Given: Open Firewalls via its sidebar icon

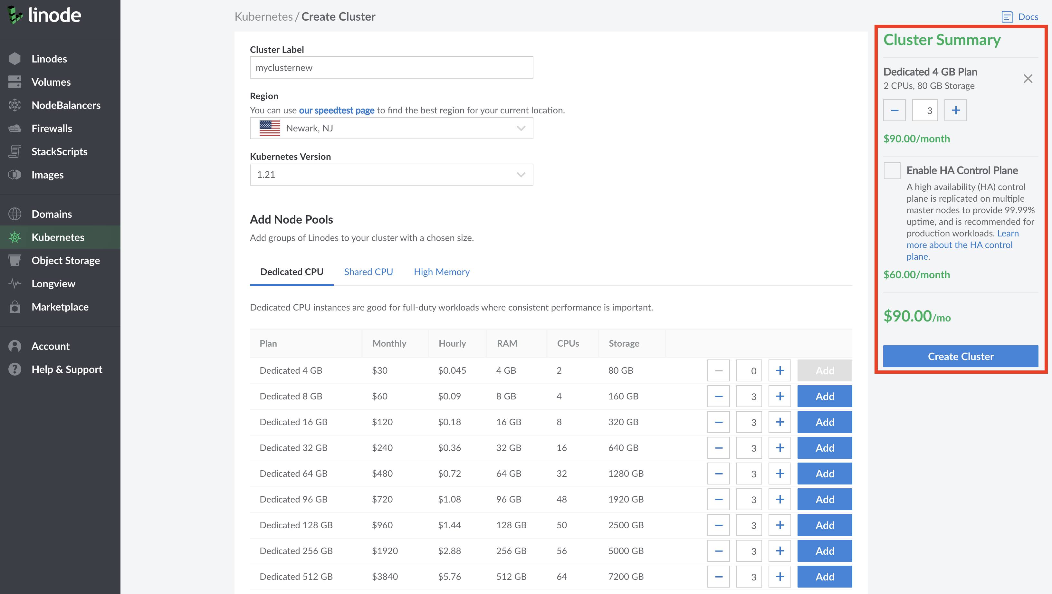Looking at the screenshot, I should (15, 129).
